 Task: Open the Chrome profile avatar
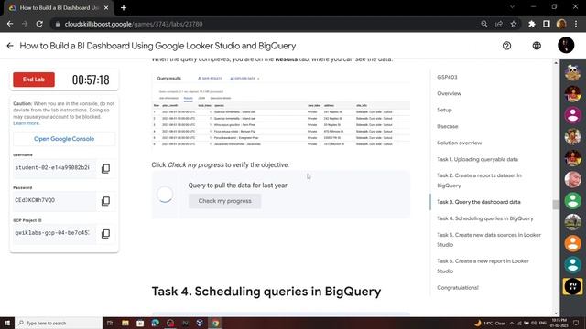[x=561, y=24]
